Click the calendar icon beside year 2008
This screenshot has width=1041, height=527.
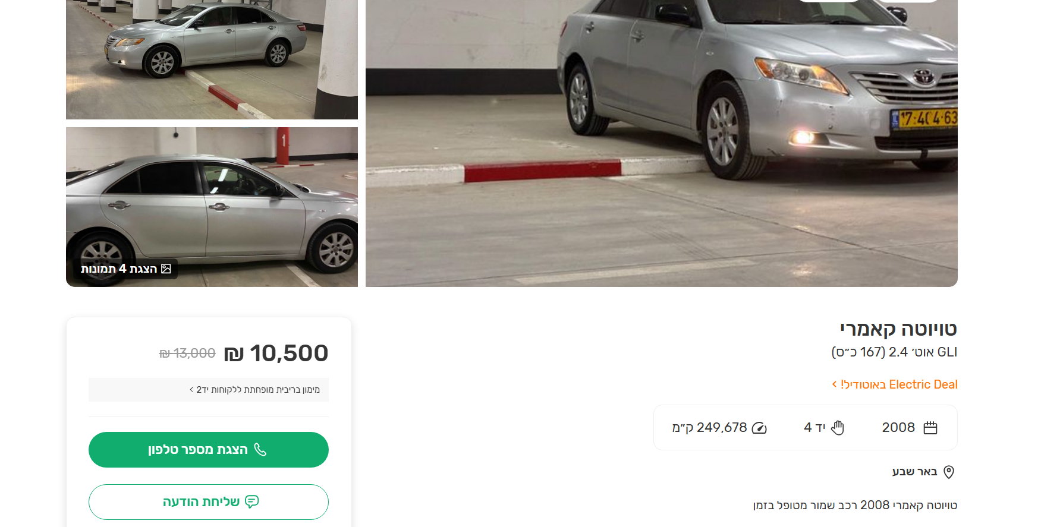click(x=930, y=428)
